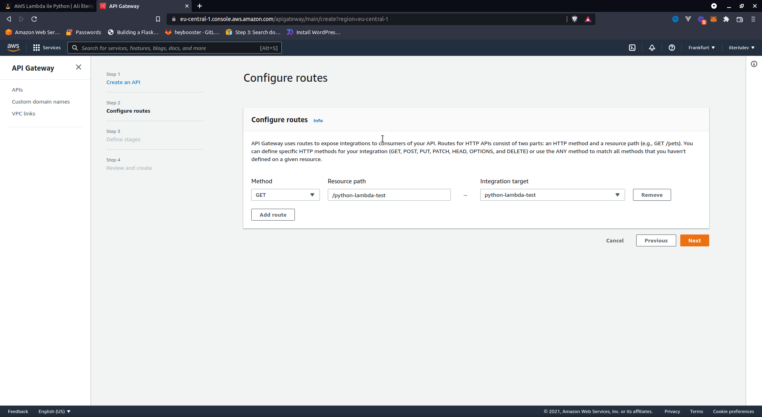762x417 pixels.
Task: Expand the Frankfurt region selector
Action: tap(701, 48)
